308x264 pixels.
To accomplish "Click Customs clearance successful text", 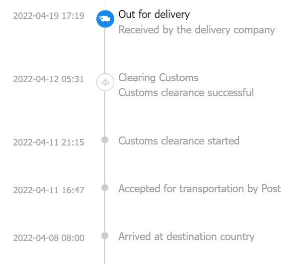I will (x=186, y=93).
